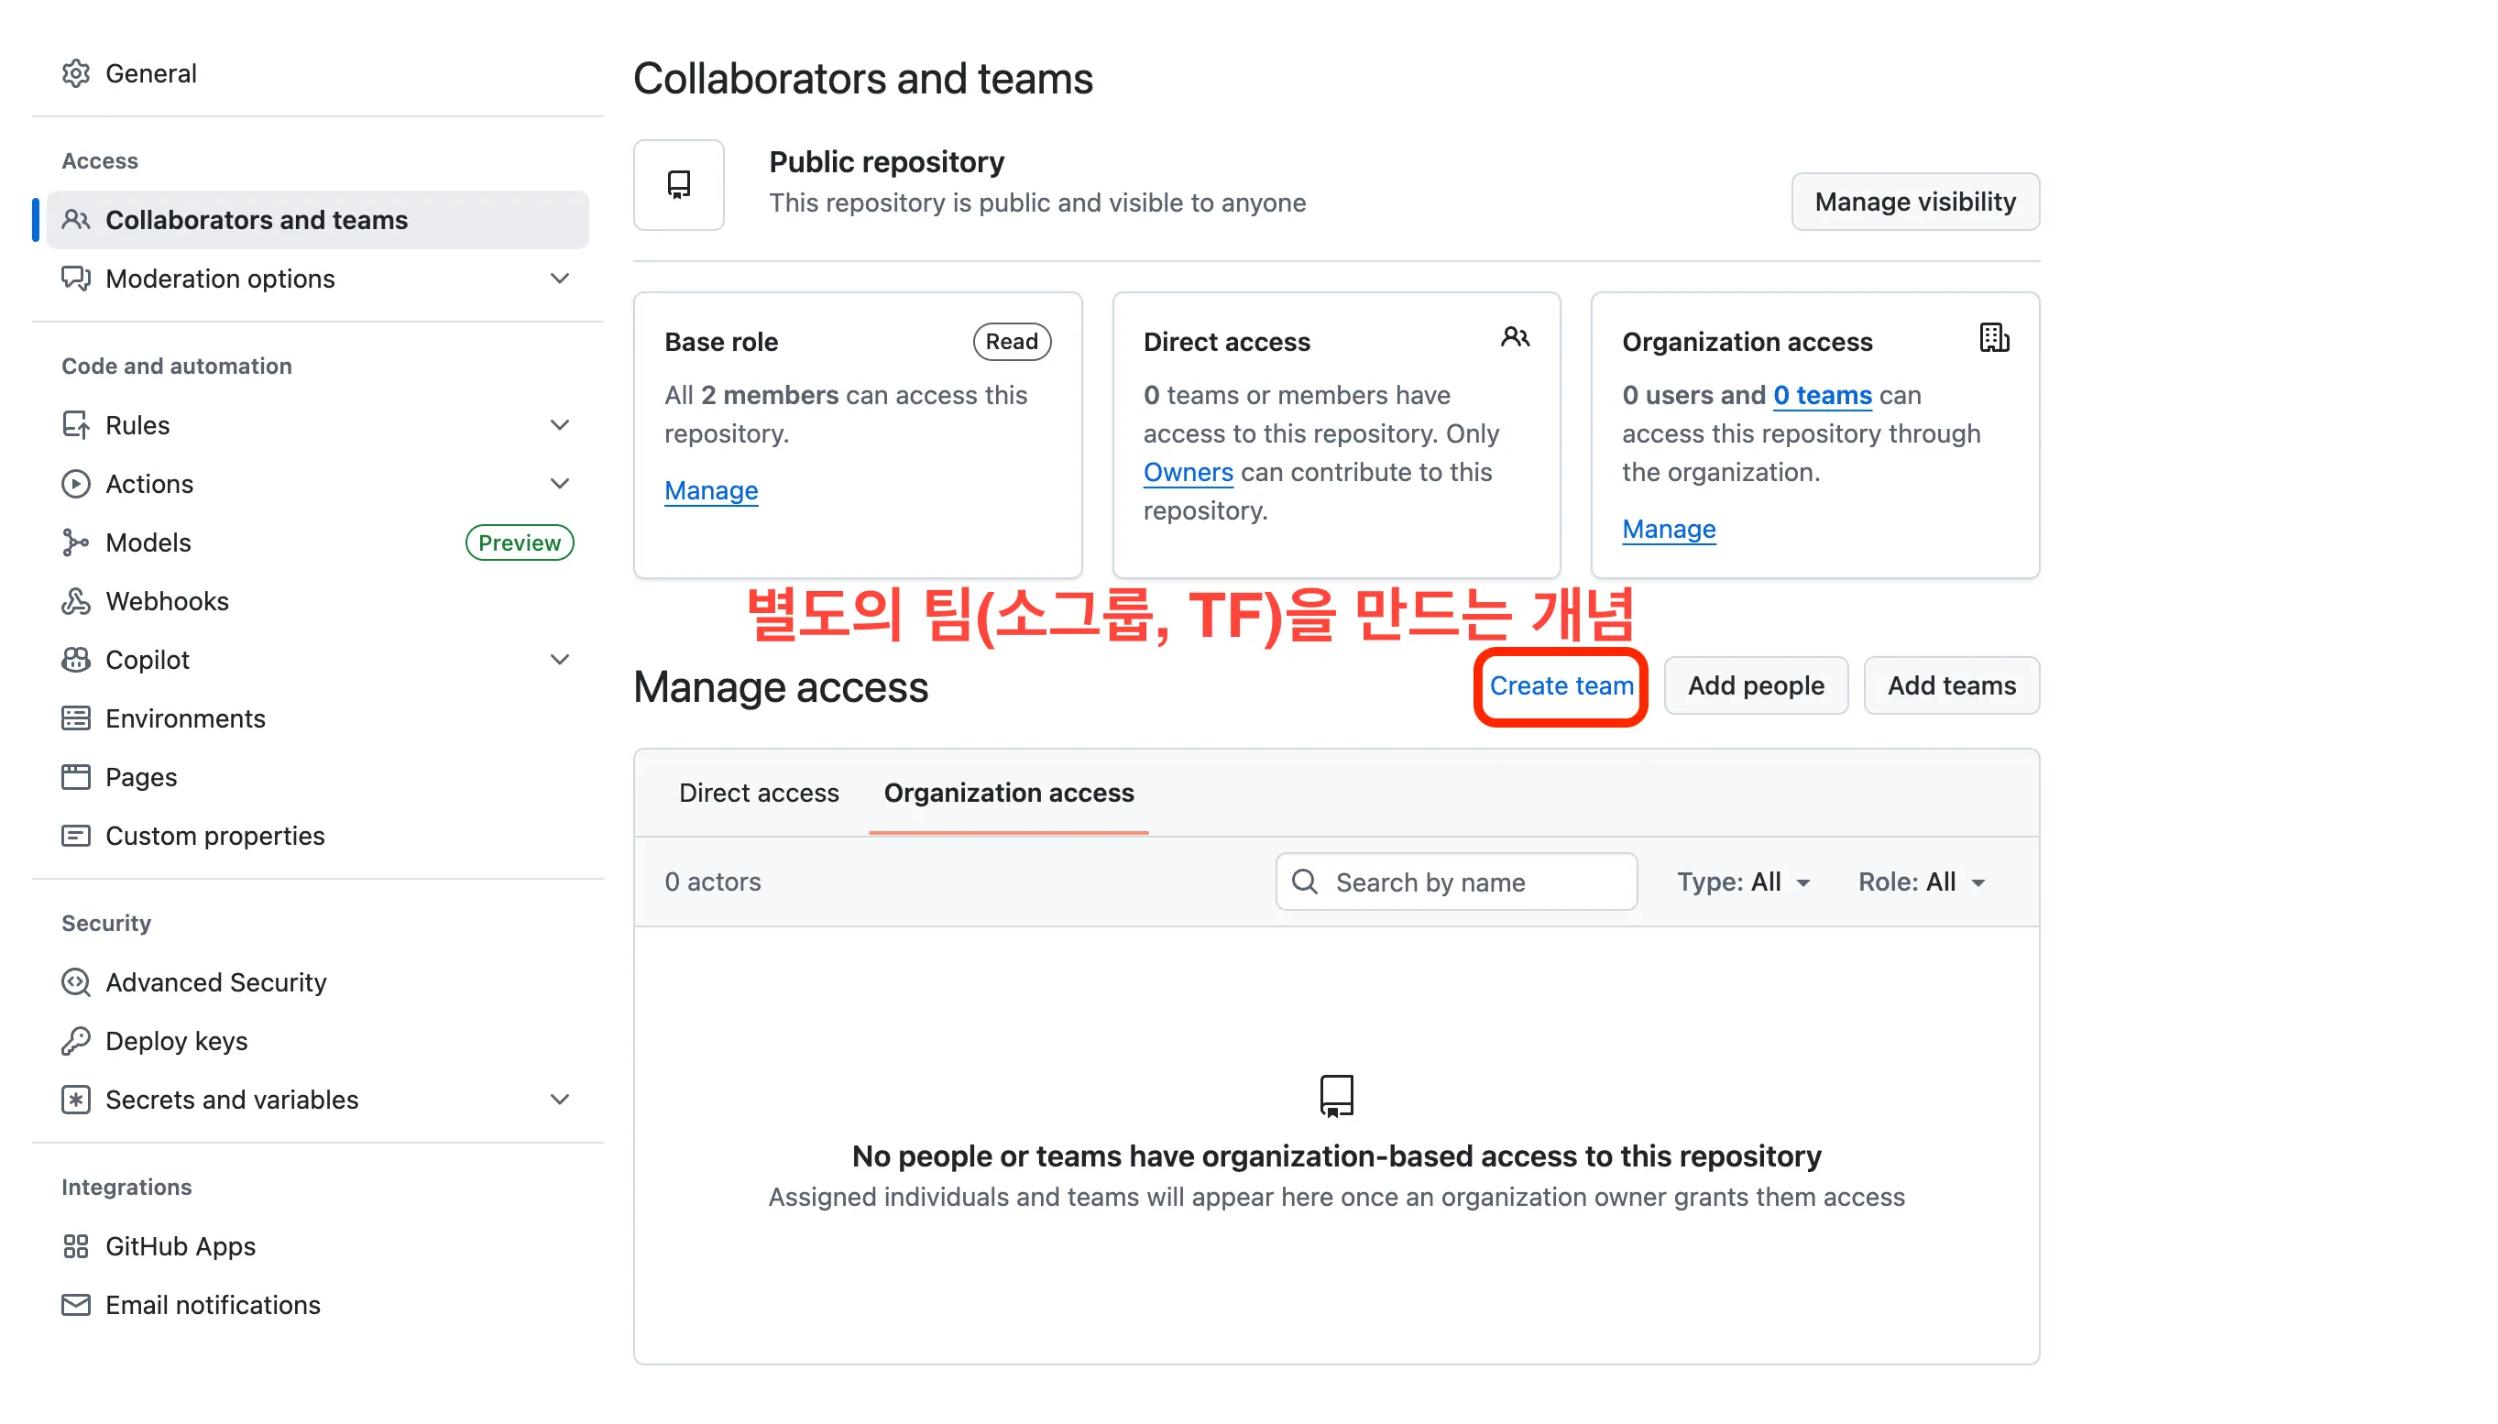Switch to the Direct access tab
Viewport: 2498px width, 1424px height.
(x=758, y=793)
